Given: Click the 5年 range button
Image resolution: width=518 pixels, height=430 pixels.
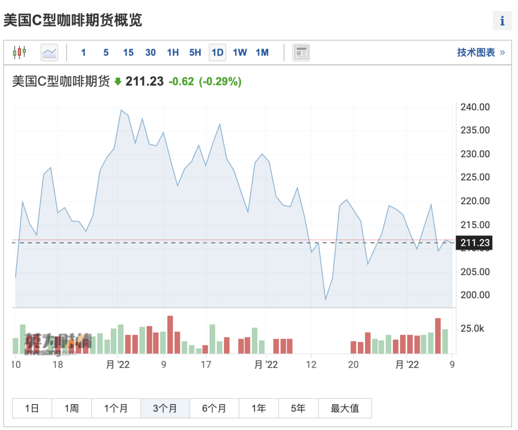Looking at the screenshot, I should click(x=298, y=408).
